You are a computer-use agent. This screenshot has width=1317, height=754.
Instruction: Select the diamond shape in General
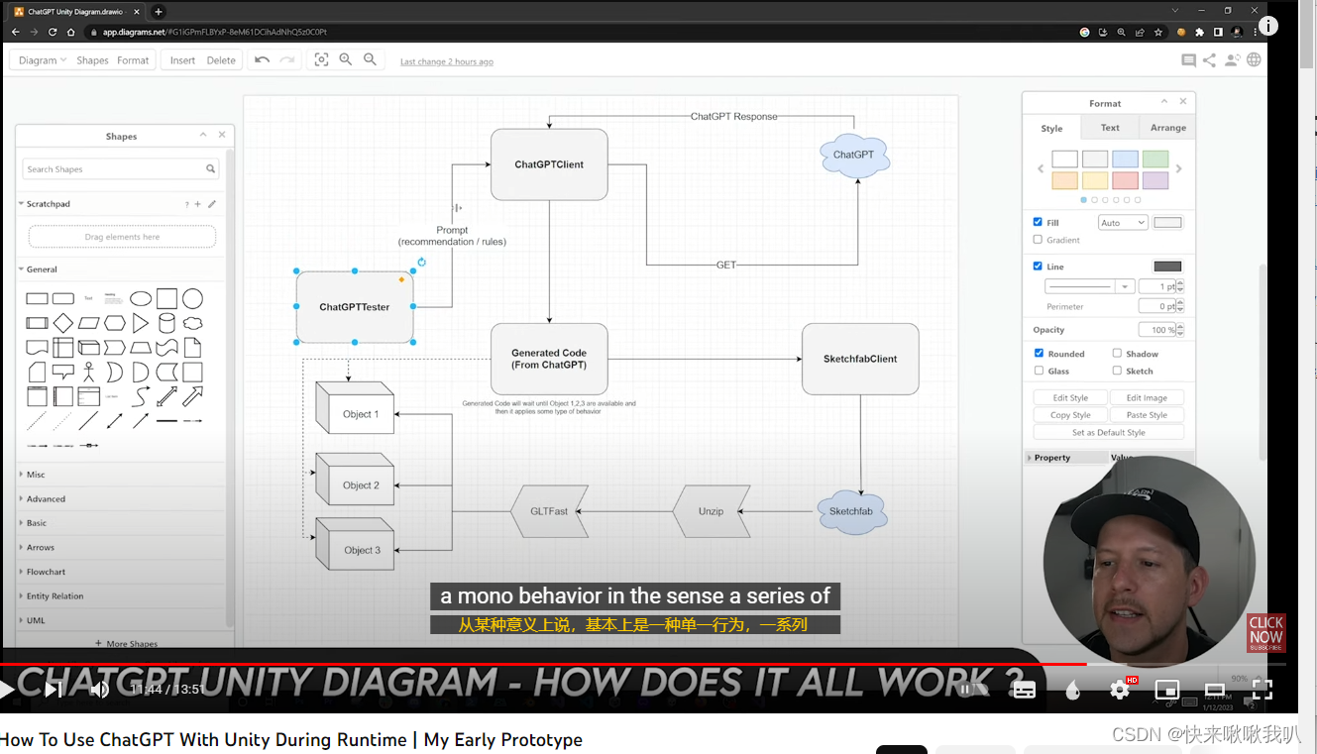point(62,323)
